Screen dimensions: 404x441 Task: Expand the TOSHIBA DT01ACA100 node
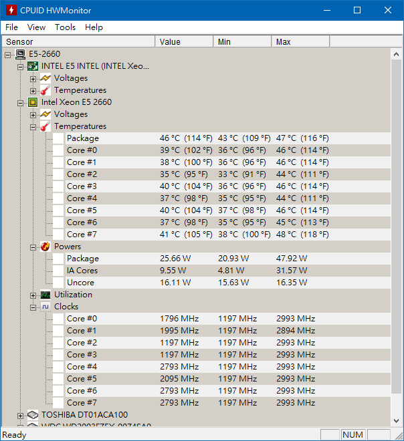(x=20, y=416)
